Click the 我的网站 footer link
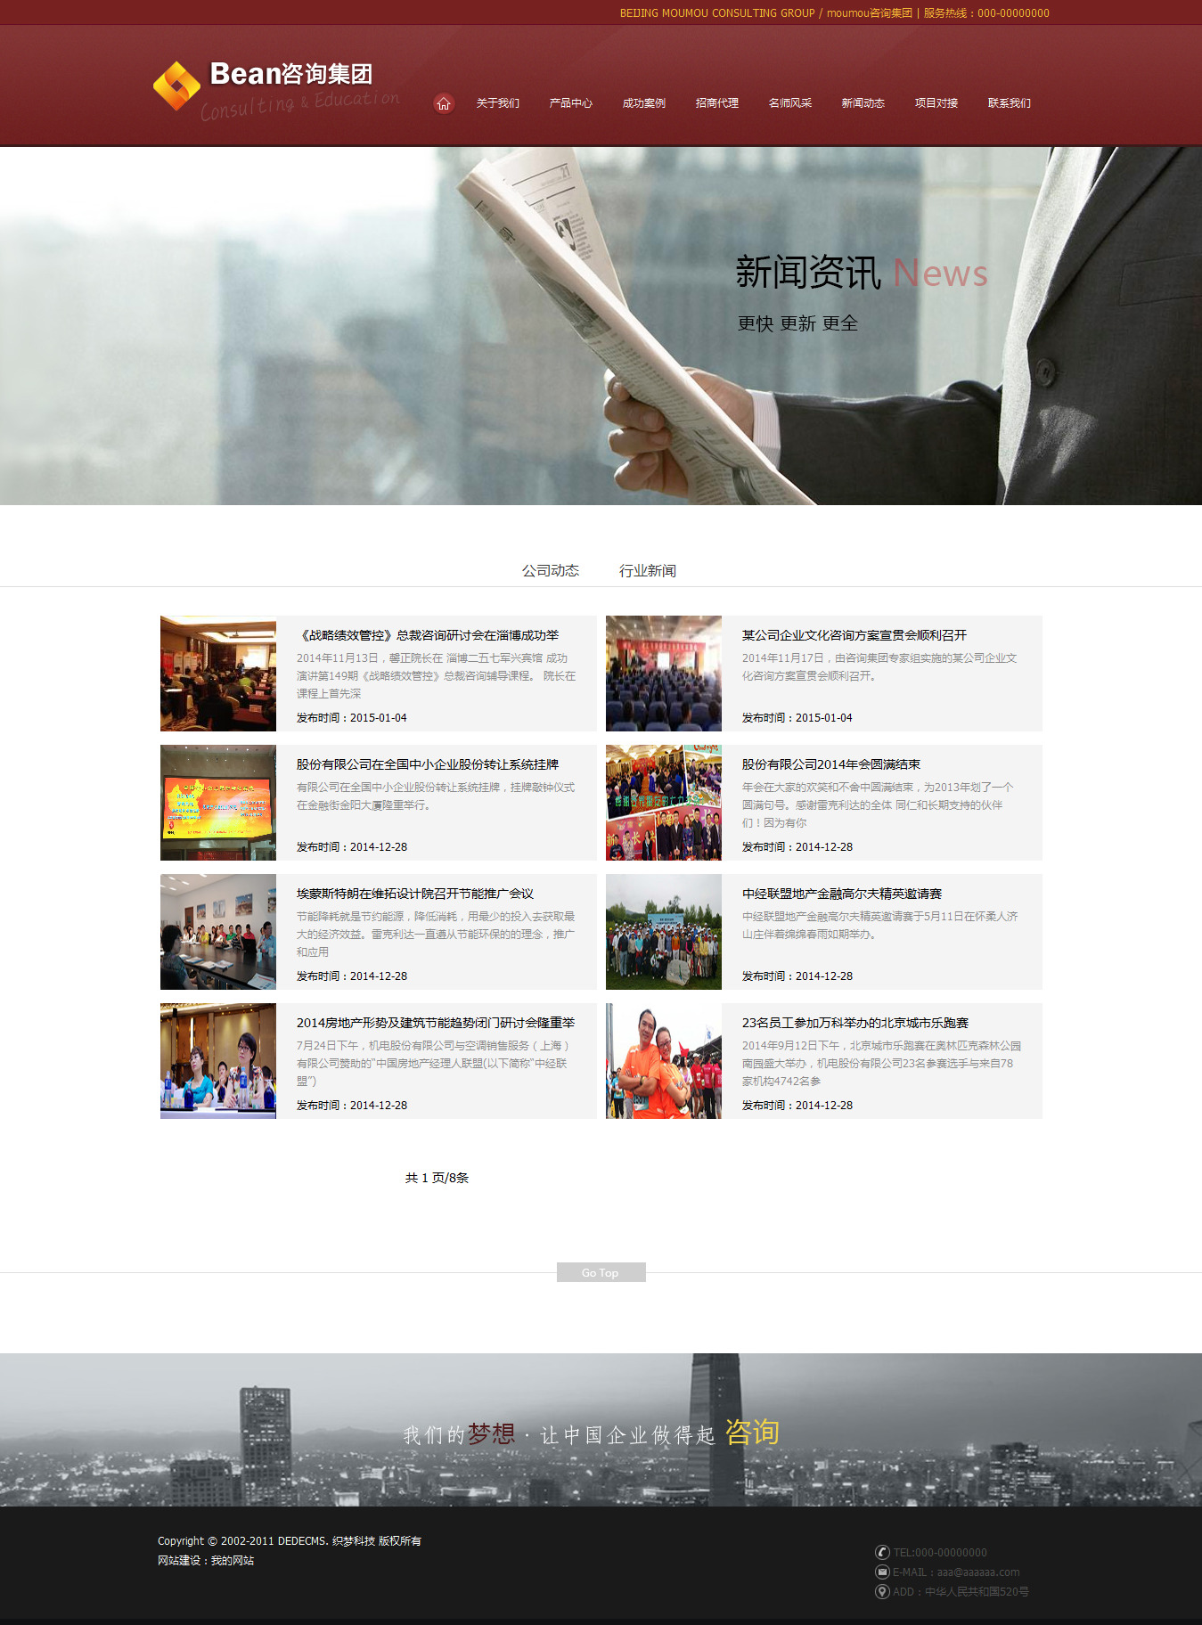The width and height of the screenshot is (1202, 1625). click(232, 1560)
